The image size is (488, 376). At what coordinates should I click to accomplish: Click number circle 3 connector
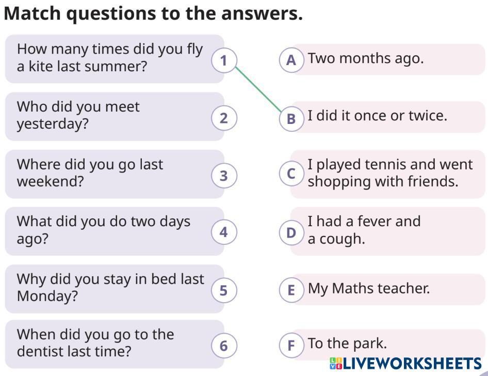(223, 176)
